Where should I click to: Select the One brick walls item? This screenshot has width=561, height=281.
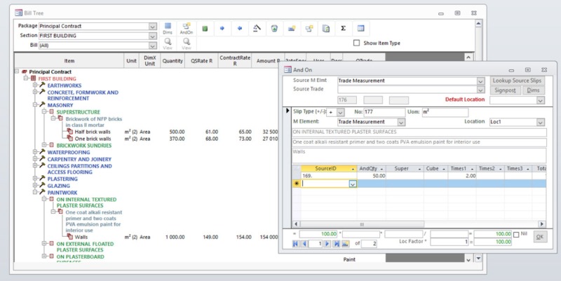[93, 139]
